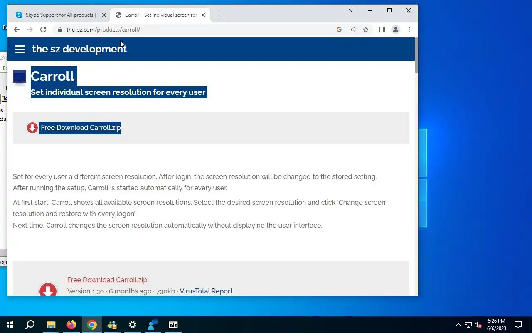532x333 pixels.
Task: Expand the tab search chevron
Action: [351, 10]
